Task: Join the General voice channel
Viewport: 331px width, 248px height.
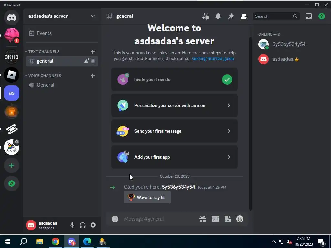Action: pos(62,85)
